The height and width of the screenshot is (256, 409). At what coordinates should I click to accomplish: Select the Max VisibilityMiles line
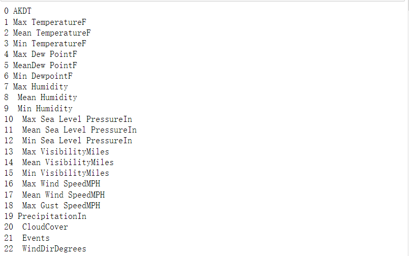pos(65,151)
